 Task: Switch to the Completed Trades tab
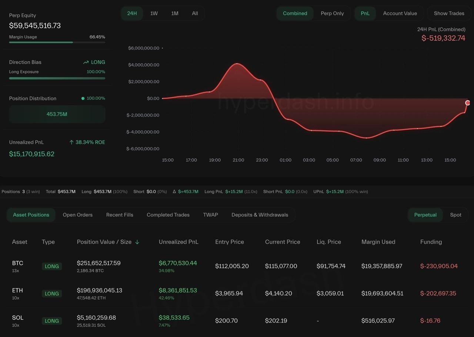[168, 215]
